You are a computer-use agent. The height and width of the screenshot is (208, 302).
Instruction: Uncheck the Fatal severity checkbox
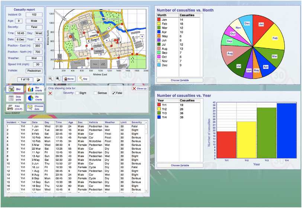[x=114, y=93]
